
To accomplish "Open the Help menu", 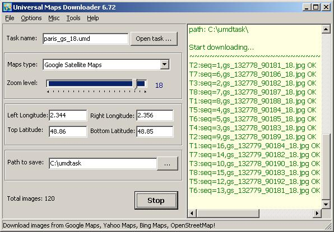I will tap(93, 18).
